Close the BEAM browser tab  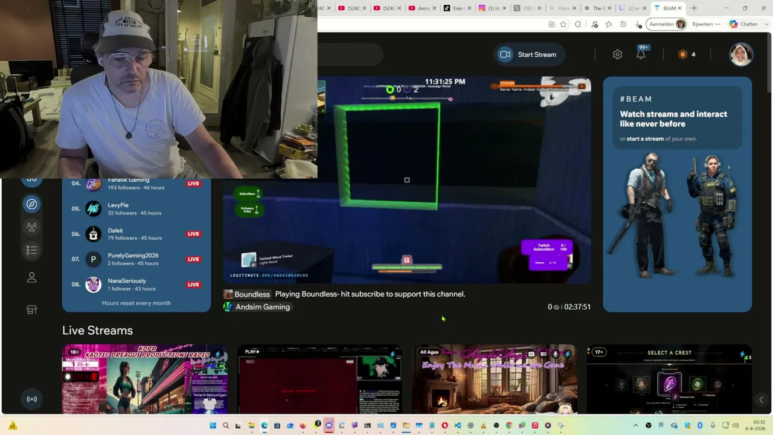point(679,8)
